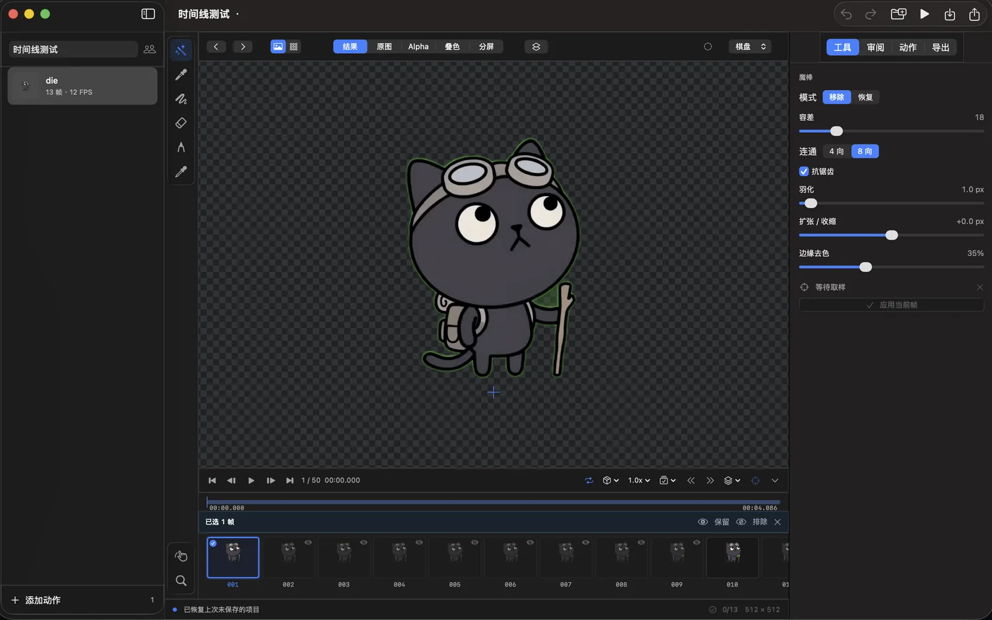Click the undo arrow in title bar
The height and width of the screenshot is (620, 992).
coord(846,14)
